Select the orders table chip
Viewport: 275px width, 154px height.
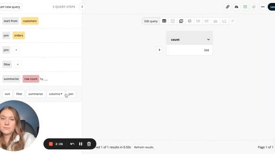(18, 36)
